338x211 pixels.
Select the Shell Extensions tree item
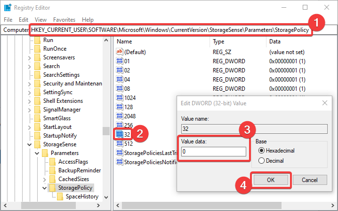click(63, 101)
